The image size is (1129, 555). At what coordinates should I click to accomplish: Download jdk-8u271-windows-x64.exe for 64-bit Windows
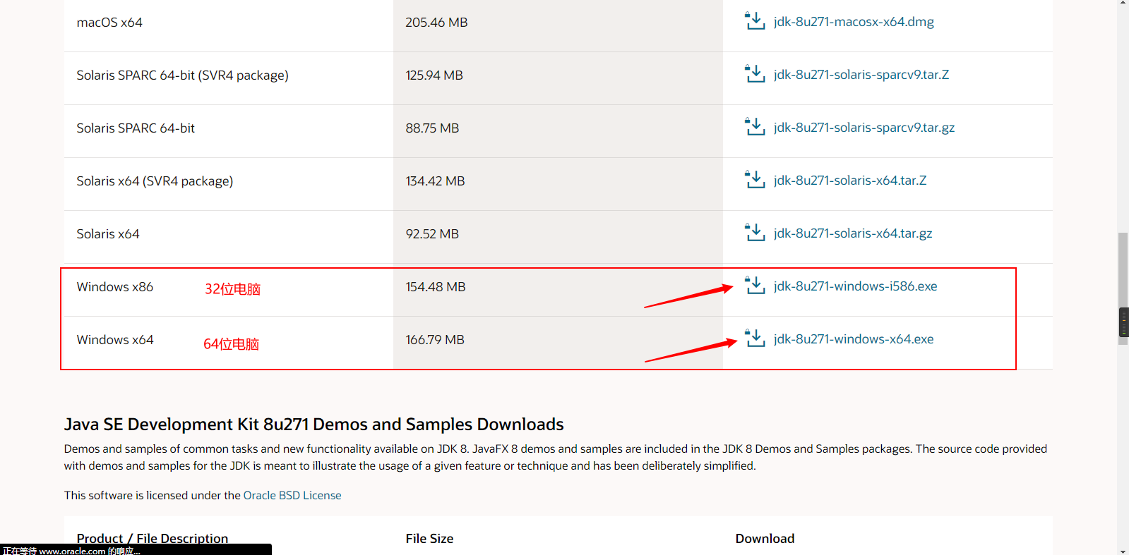[853, 339]
